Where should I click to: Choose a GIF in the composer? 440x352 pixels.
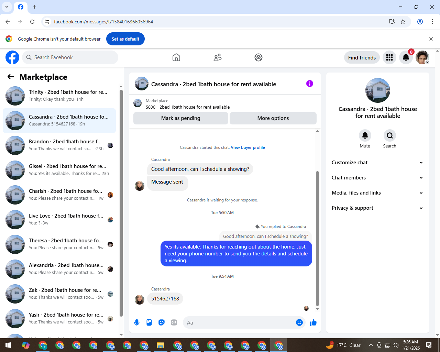click(174, 322)
